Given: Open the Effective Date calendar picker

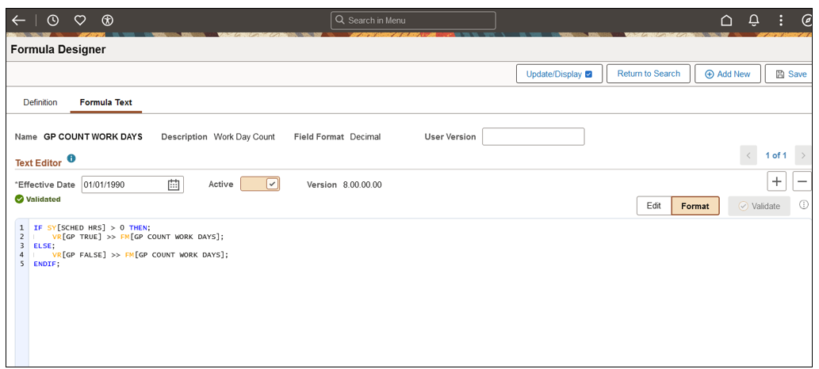Looking at the screenshot, I should pyautogui.click(x=174, y=184).
